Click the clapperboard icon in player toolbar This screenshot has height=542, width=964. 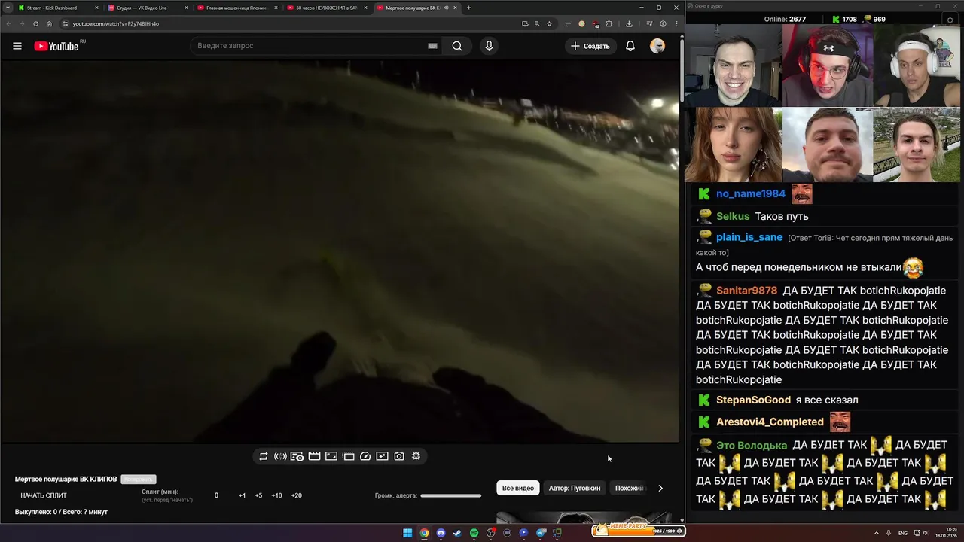pyautogui.click(x=314, y=456)
